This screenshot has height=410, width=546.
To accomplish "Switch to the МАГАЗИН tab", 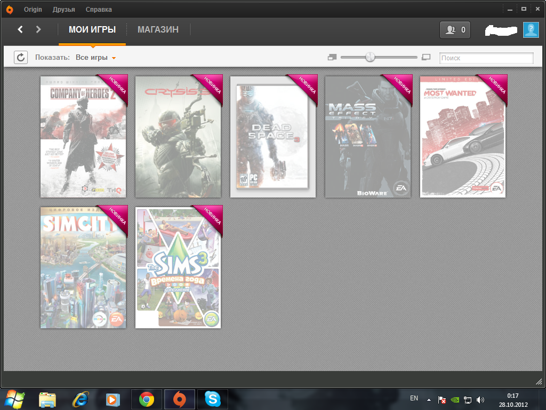I will (158, 30).
